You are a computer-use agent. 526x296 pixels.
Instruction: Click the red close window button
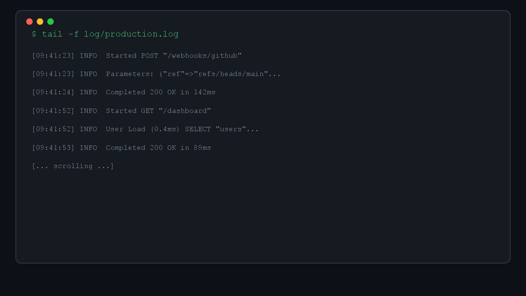coord(30,22)
